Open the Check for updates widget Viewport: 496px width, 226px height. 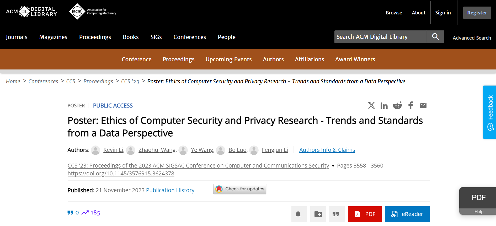(239, 189)
